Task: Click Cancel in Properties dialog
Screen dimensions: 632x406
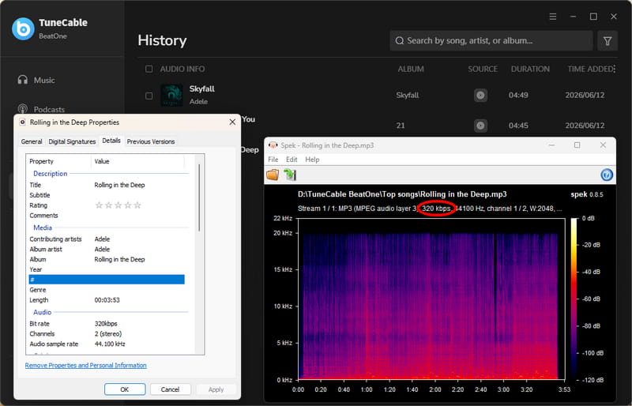Action: click(x=170, y=389)
